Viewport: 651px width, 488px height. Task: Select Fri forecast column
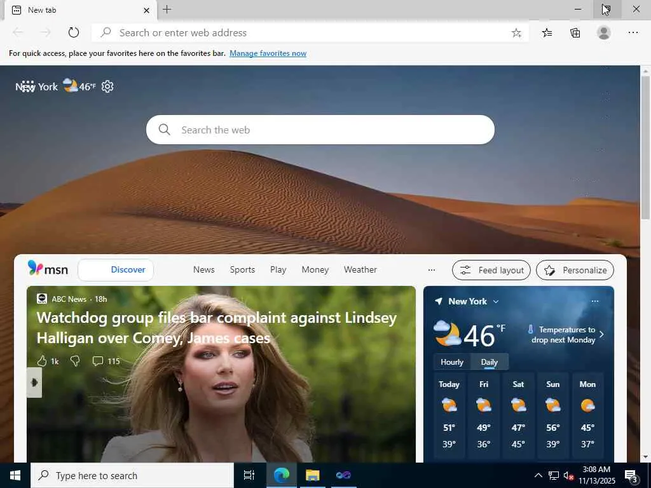pos(484,416)
